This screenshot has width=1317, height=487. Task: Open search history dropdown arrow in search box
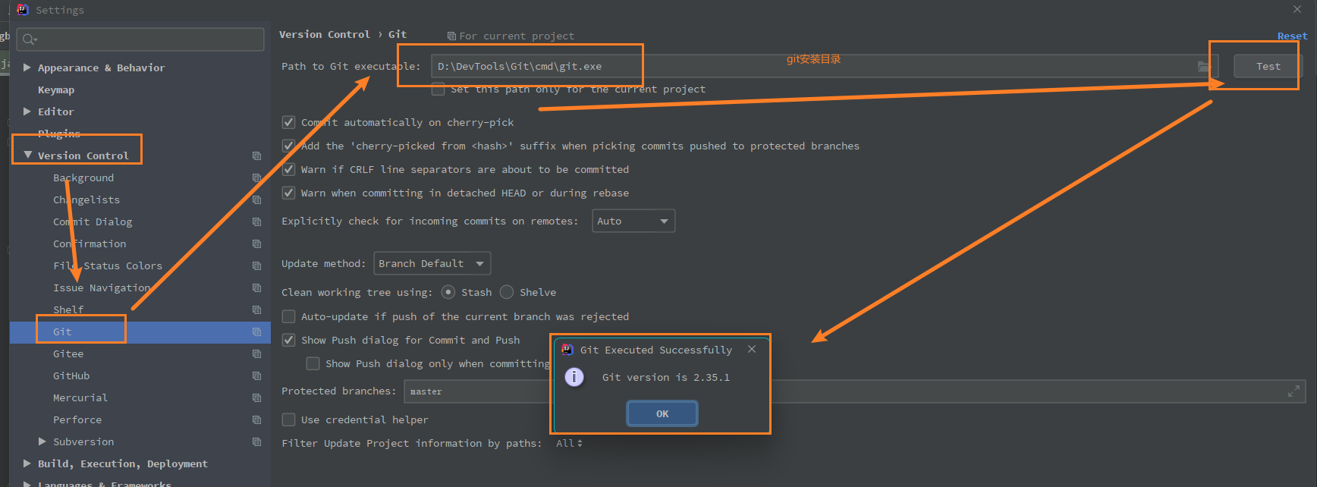[x=36, y=40]
